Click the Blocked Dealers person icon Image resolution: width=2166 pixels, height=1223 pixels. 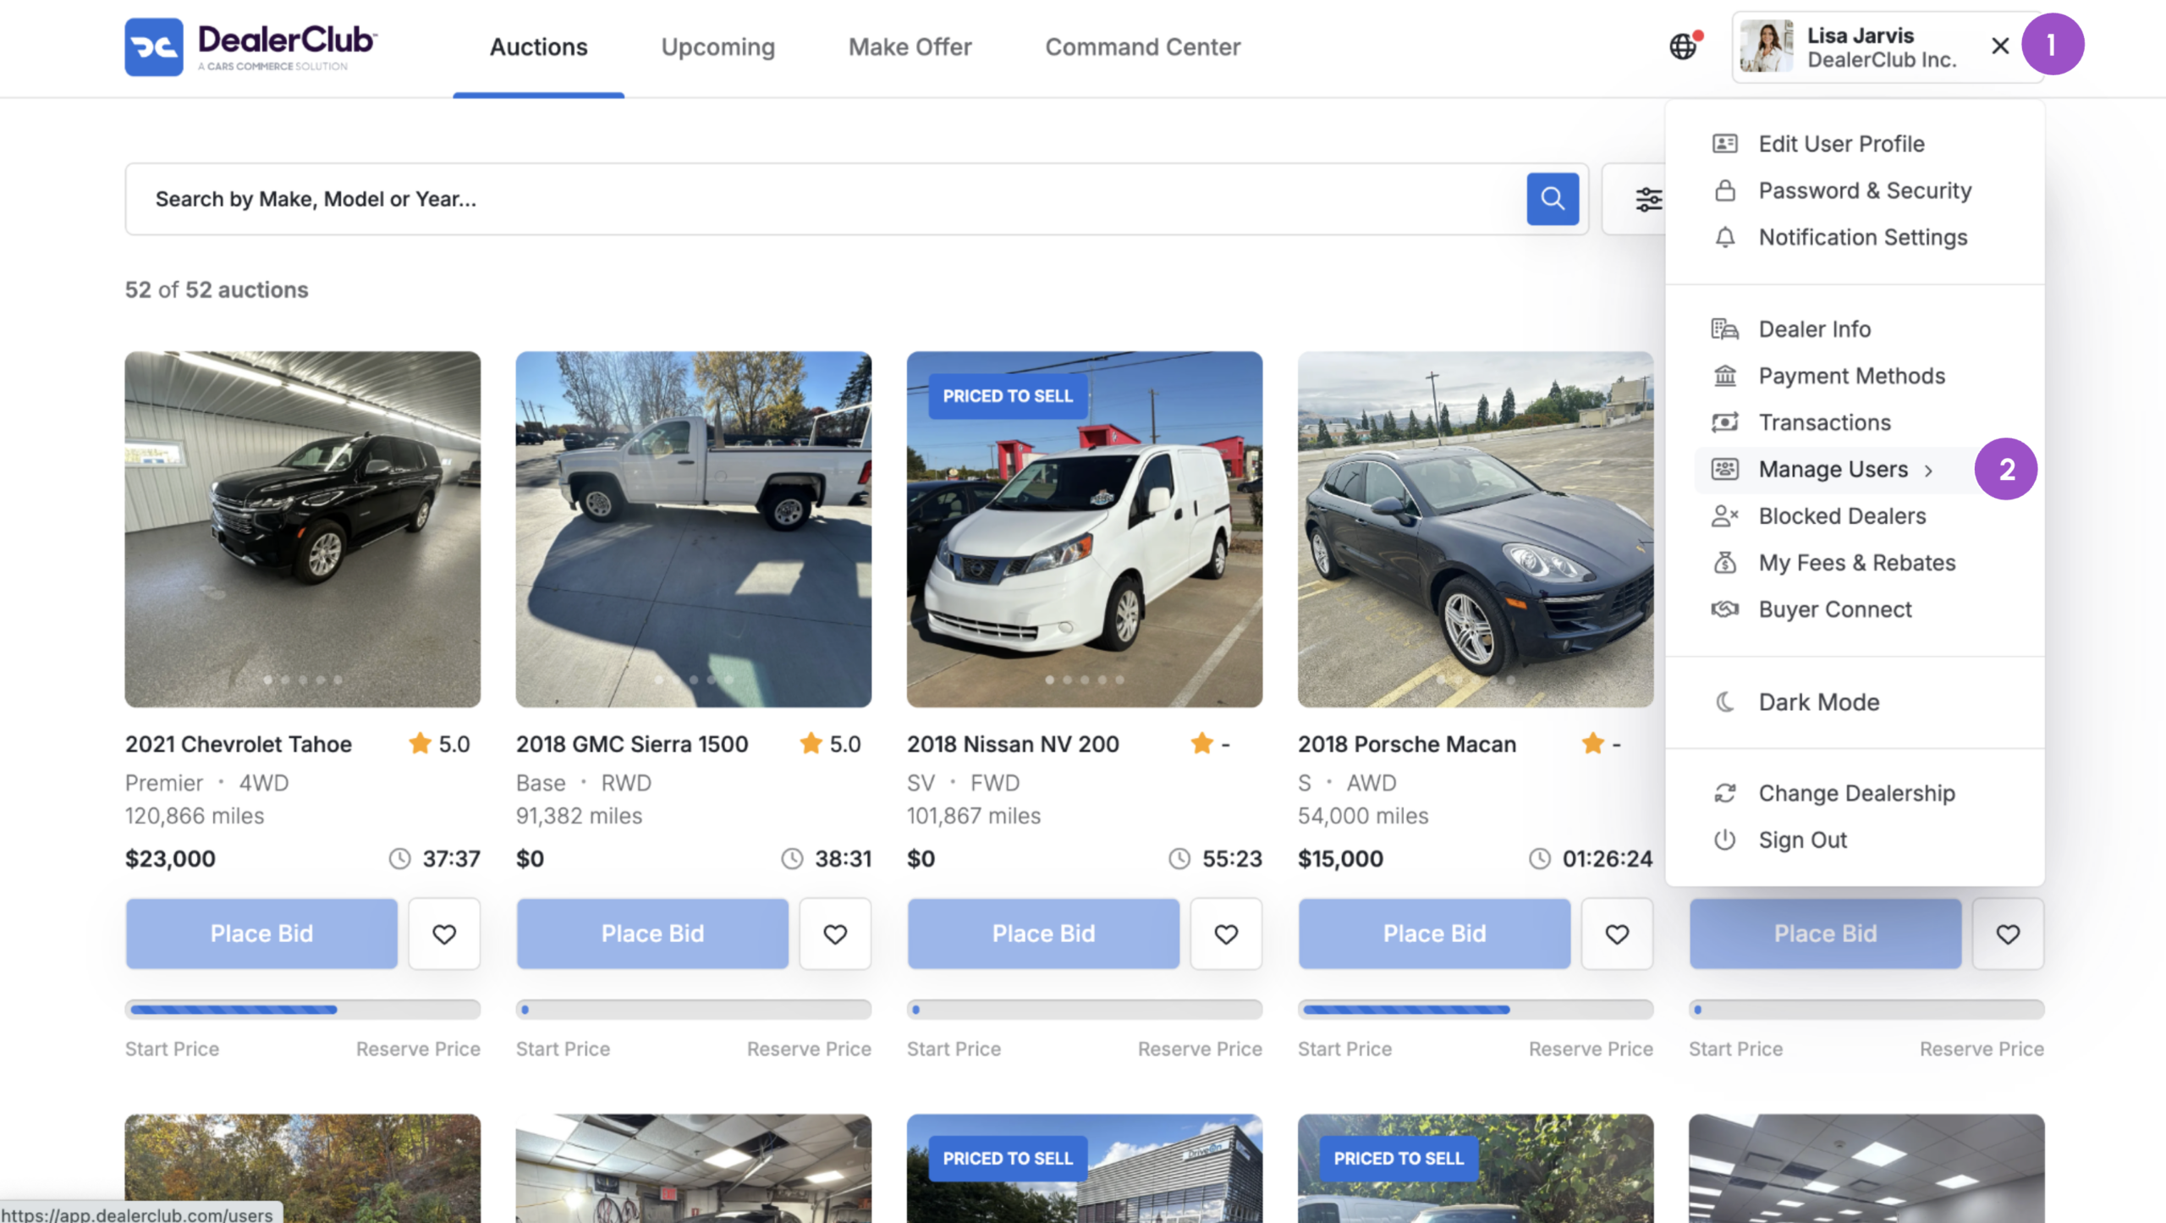click(x=1724, y=516)
